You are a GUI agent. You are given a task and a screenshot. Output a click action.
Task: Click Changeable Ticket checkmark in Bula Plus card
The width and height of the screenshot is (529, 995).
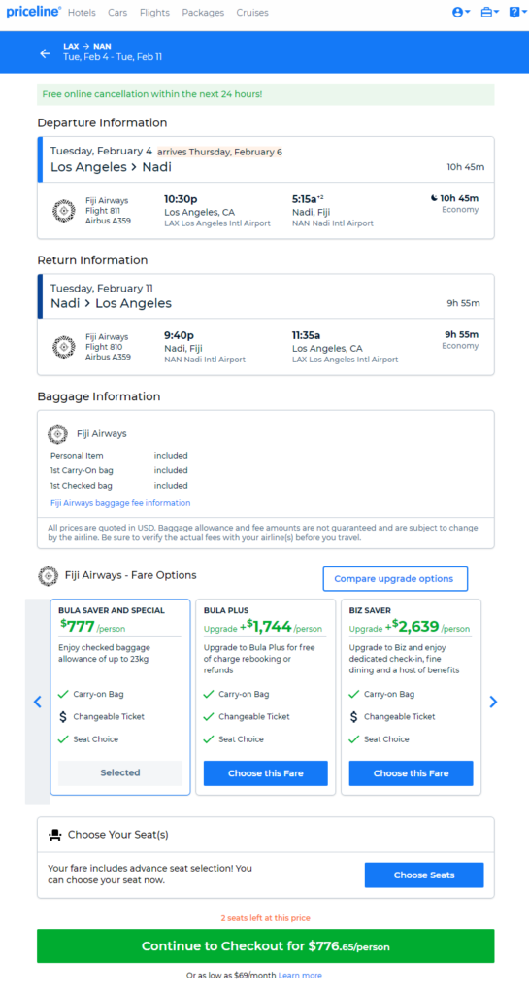click(x=209, y=716)
